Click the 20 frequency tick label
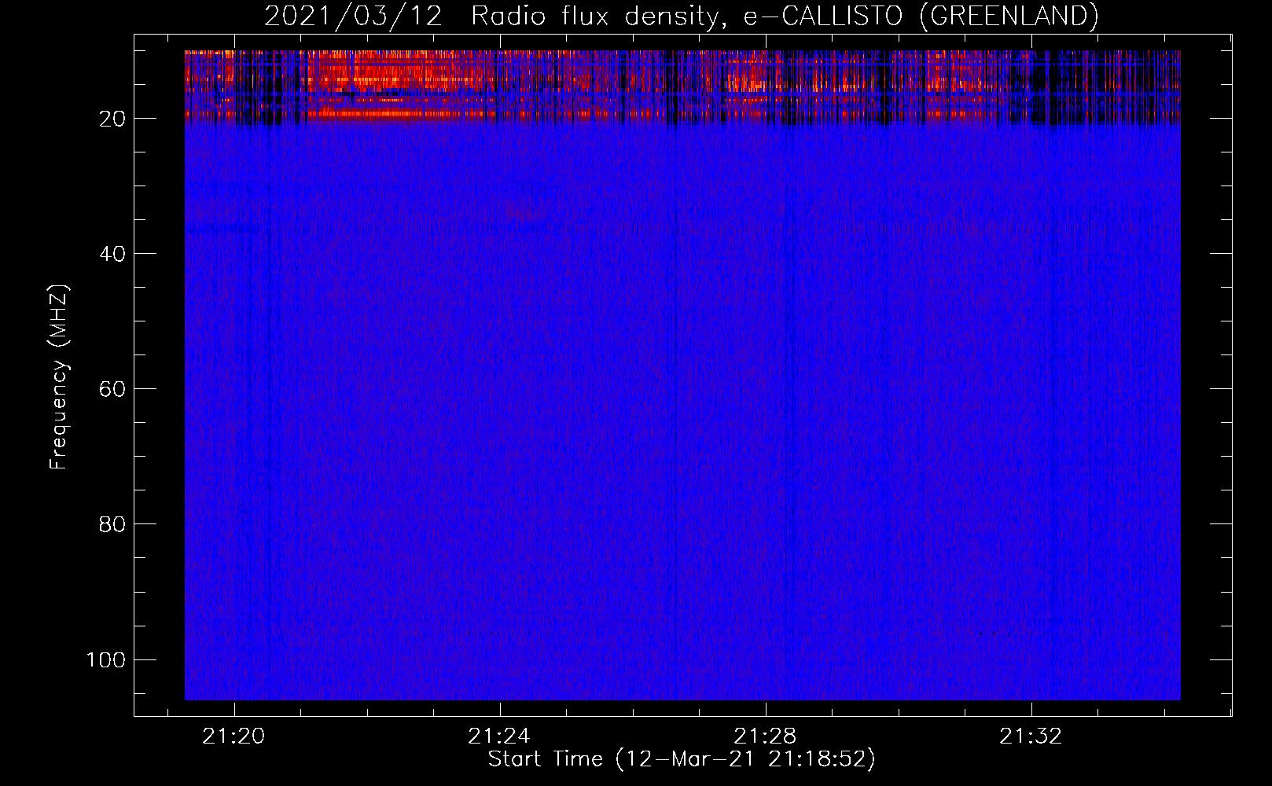The height and width of the screenshot is (786, 1272). point(112,119)
